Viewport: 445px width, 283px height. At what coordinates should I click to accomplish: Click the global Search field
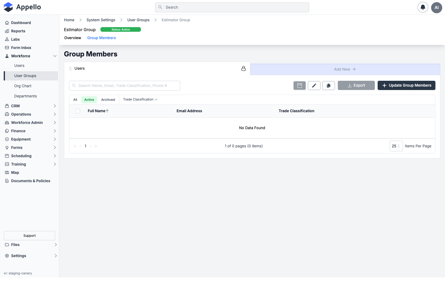(x=232, y=7)
